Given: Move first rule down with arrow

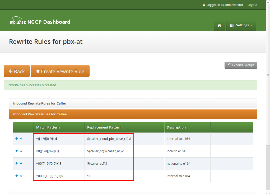Looking at the screenshot, I should [x=21, y=139].
